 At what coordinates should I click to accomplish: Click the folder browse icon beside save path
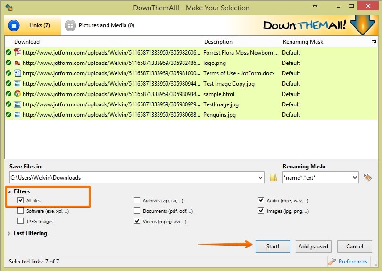[274, 178]
